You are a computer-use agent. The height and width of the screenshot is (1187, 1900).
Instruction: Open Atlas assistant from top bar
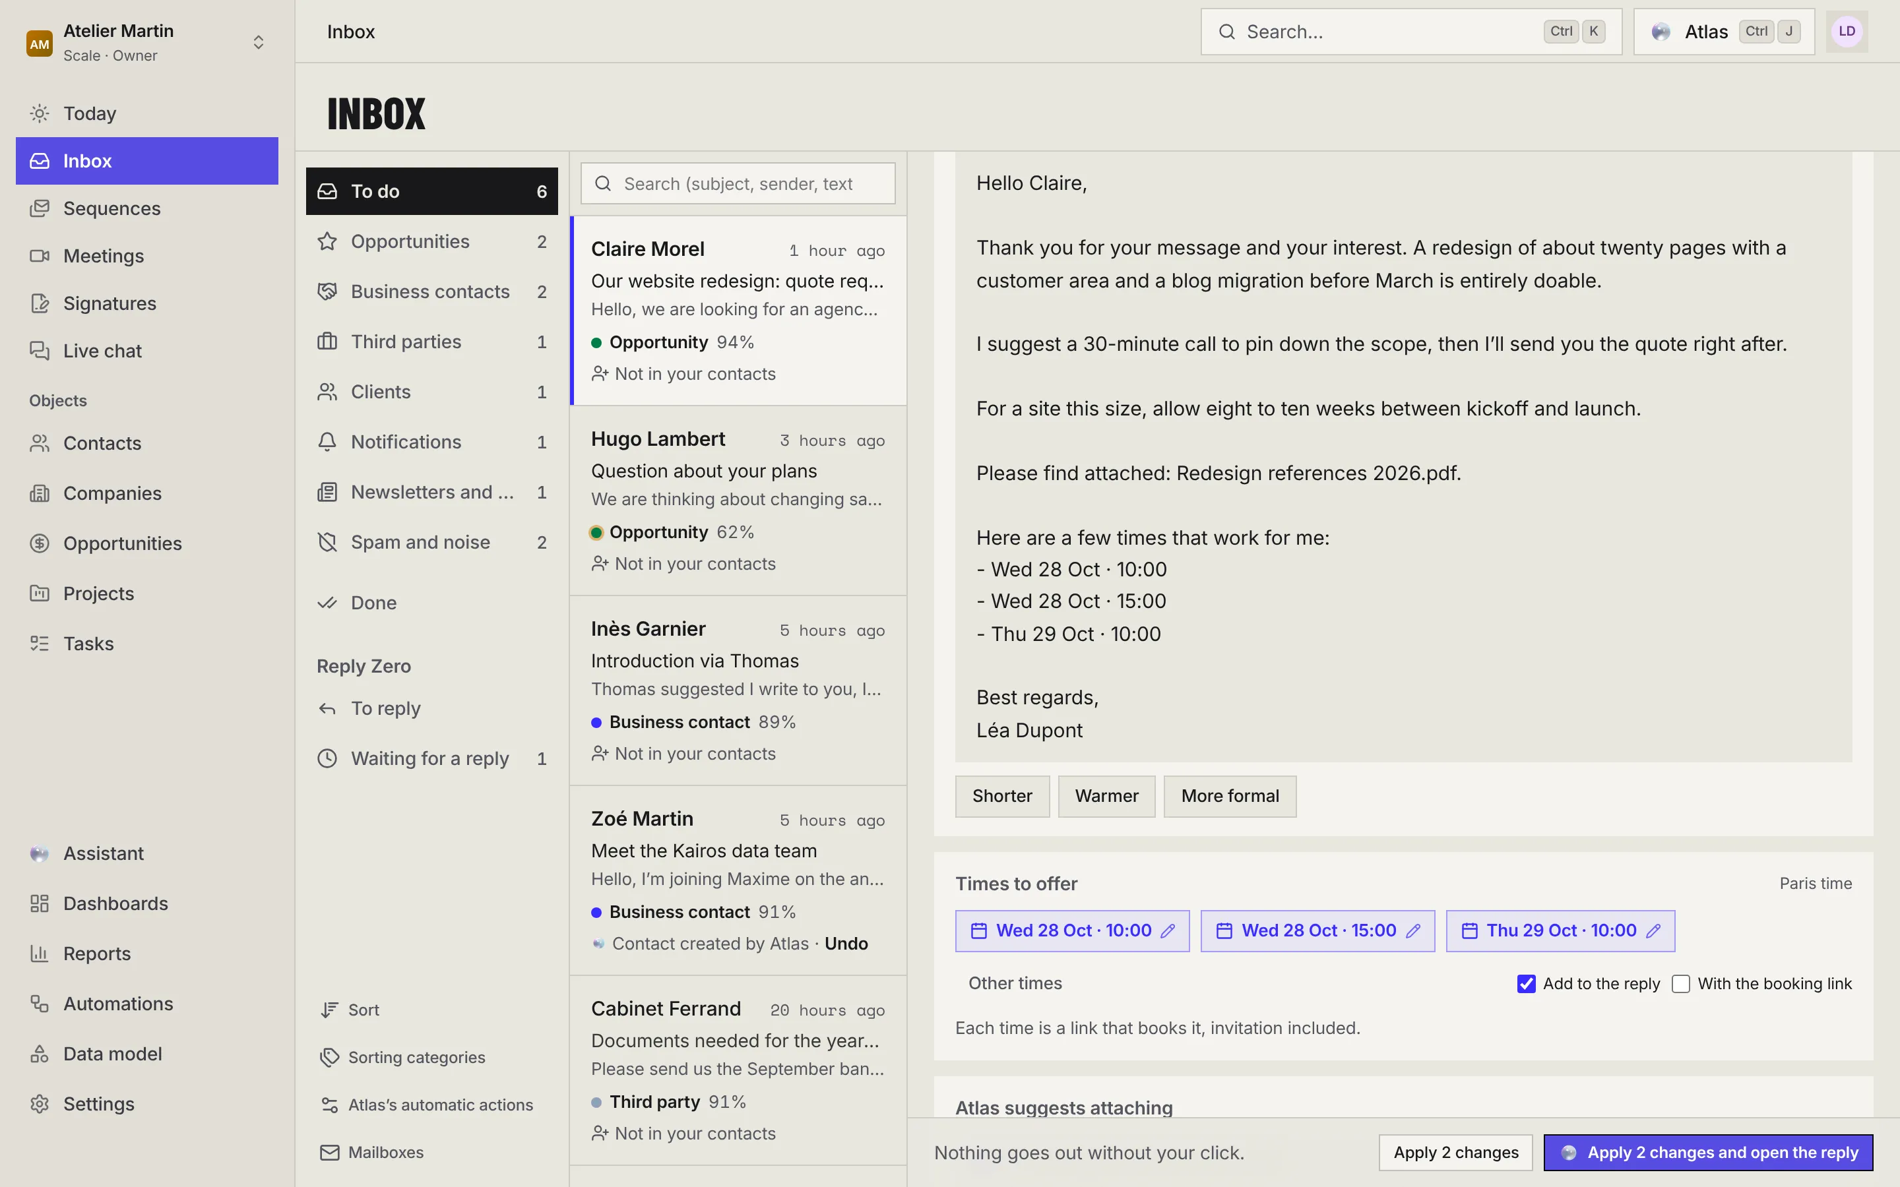coord(1724,32)
